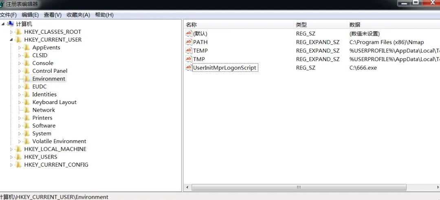Expand Identities key arrow
440x200 pixels.
click(x=20, y=95)
